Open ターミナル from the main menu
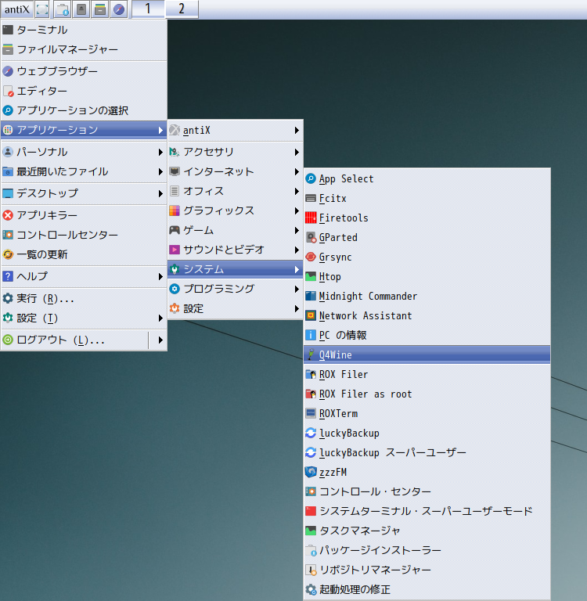 tap(84, 30)
